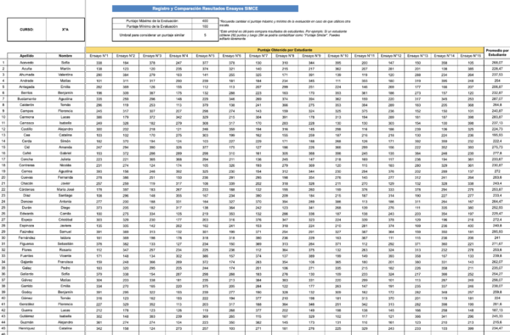Click the Ensayo N°1 column header
The height and width of the screenshot is (335, 510).
tap(99, 56)
